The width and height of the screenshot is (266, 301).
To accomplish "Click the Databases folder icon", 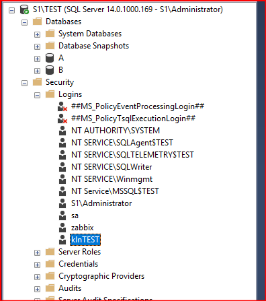I will (37, 22).
